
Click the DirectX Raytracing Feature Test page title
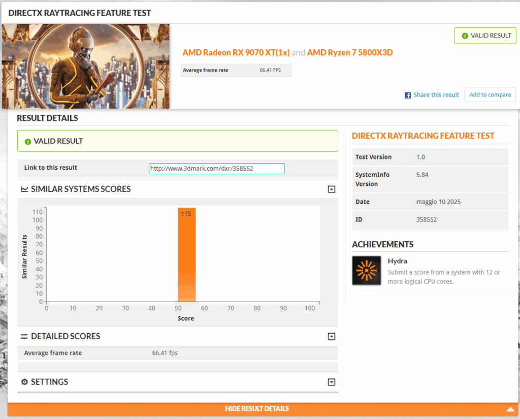80,13
